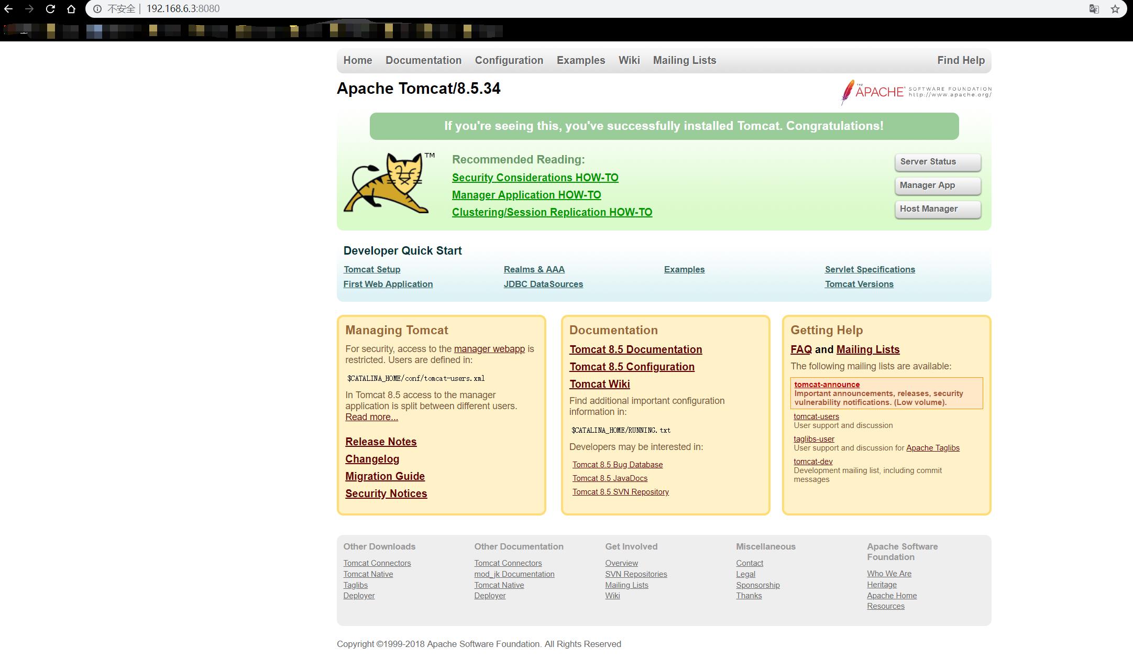1133x658 pixels.
Task: Open the tomcat-users mailing list
Action: [x=816, y=416]
